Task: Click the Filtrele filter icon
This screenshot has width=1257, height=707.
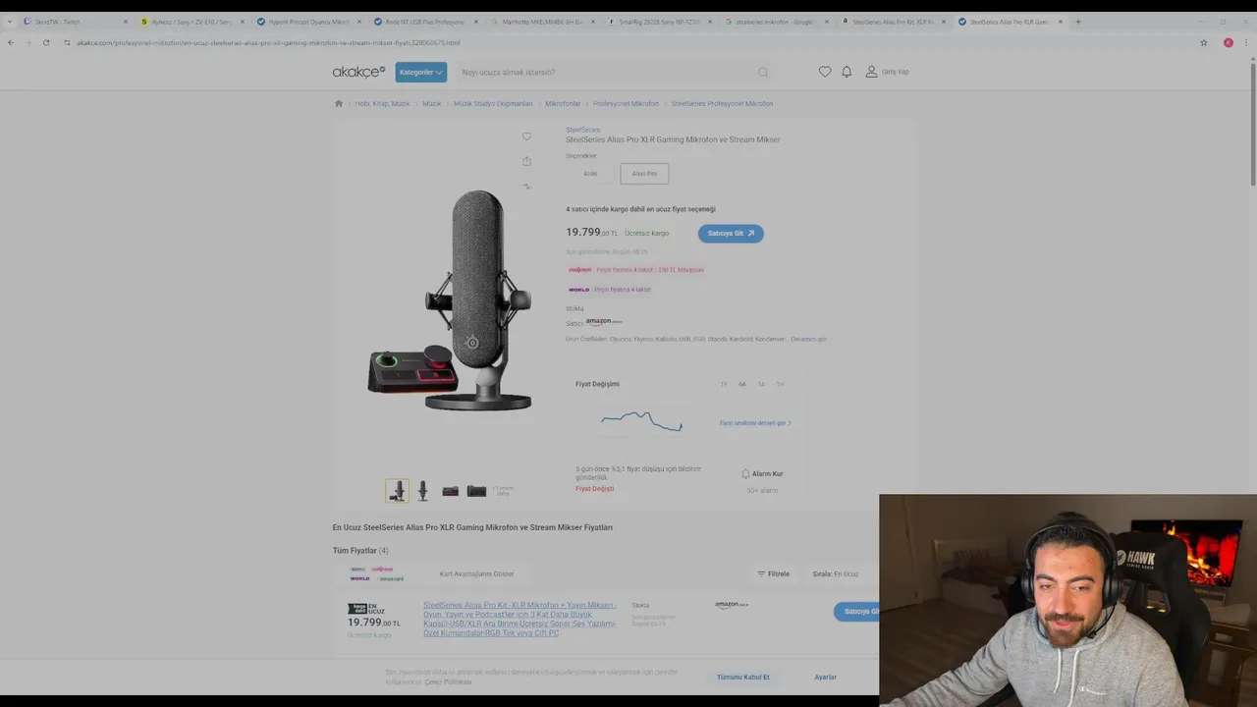Action: [761, 574]
